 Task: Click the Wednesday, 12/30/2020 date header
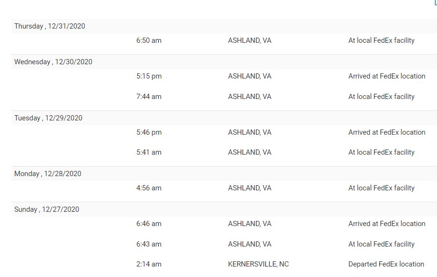coord(53,62)
